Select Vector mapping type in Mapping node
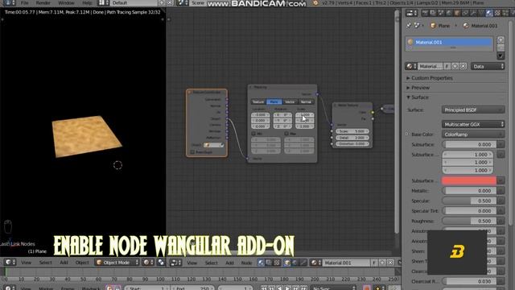The width and height of the screenshot is (515, 290). pos(290,102)
